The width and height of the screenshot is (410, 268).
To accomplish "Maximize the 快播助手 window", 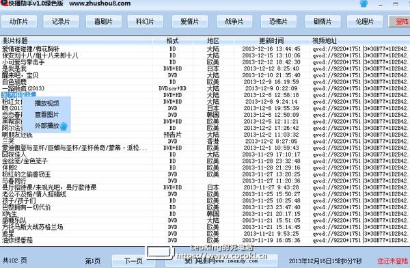I will (396, 4).
